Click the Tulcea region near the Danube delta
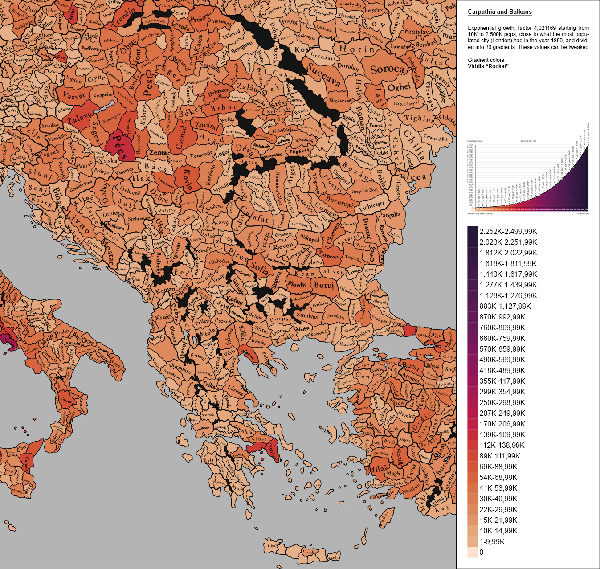The image size is (600, 569). click(410, 176)
